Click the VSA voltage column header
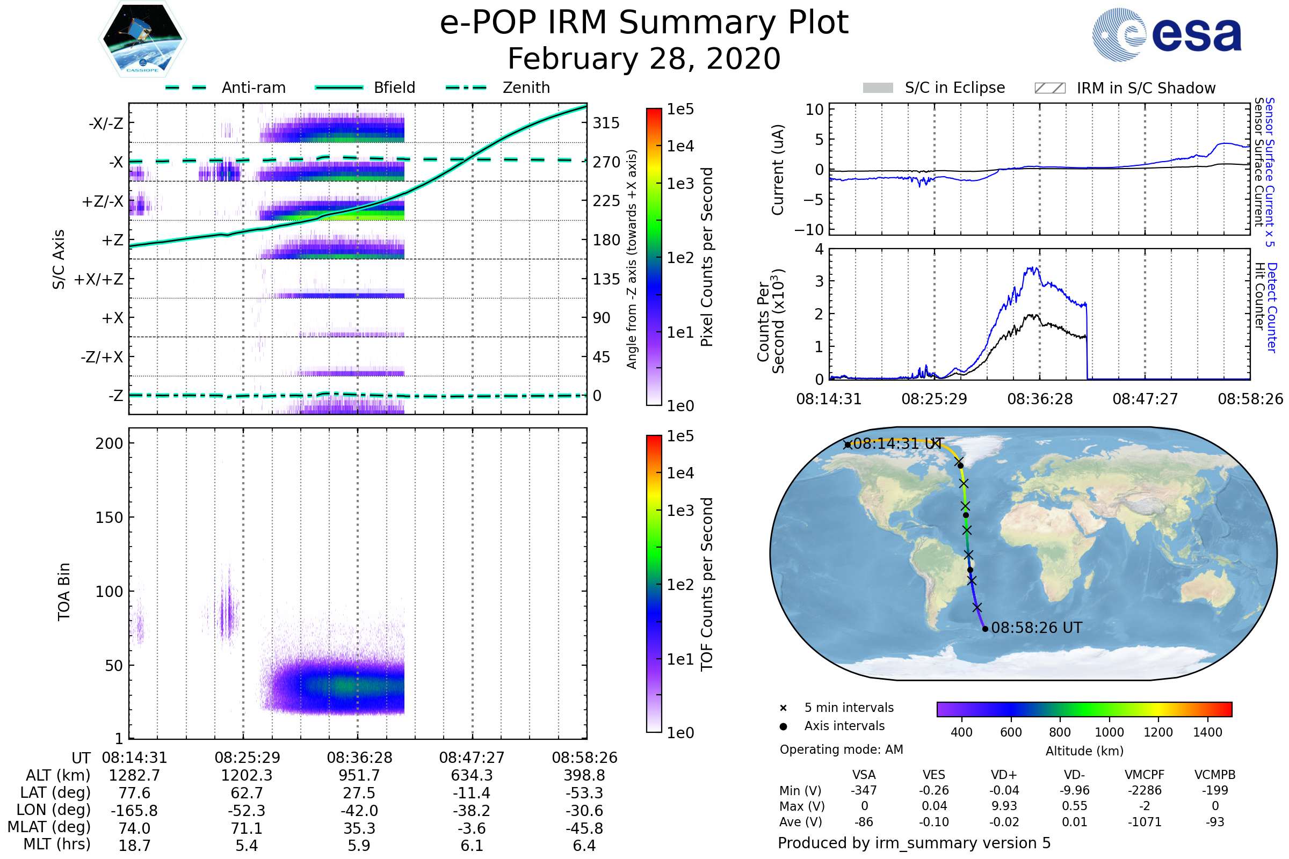1289x859 pixels. (x=864, y=775)
